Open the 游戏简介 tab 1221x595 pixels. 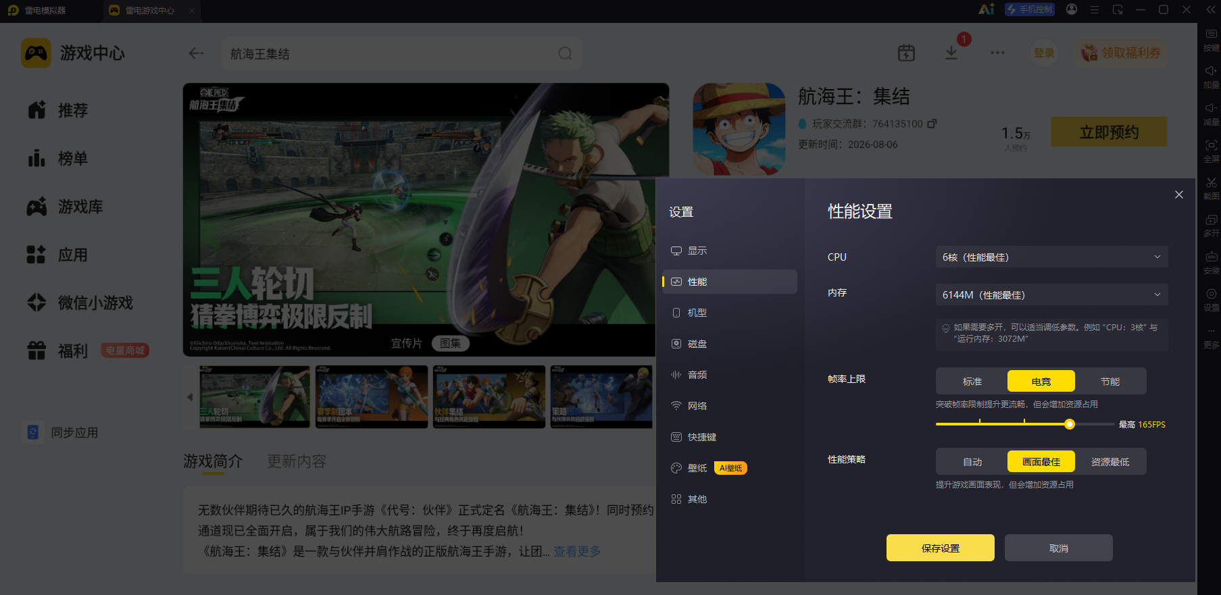click(213, 461)
